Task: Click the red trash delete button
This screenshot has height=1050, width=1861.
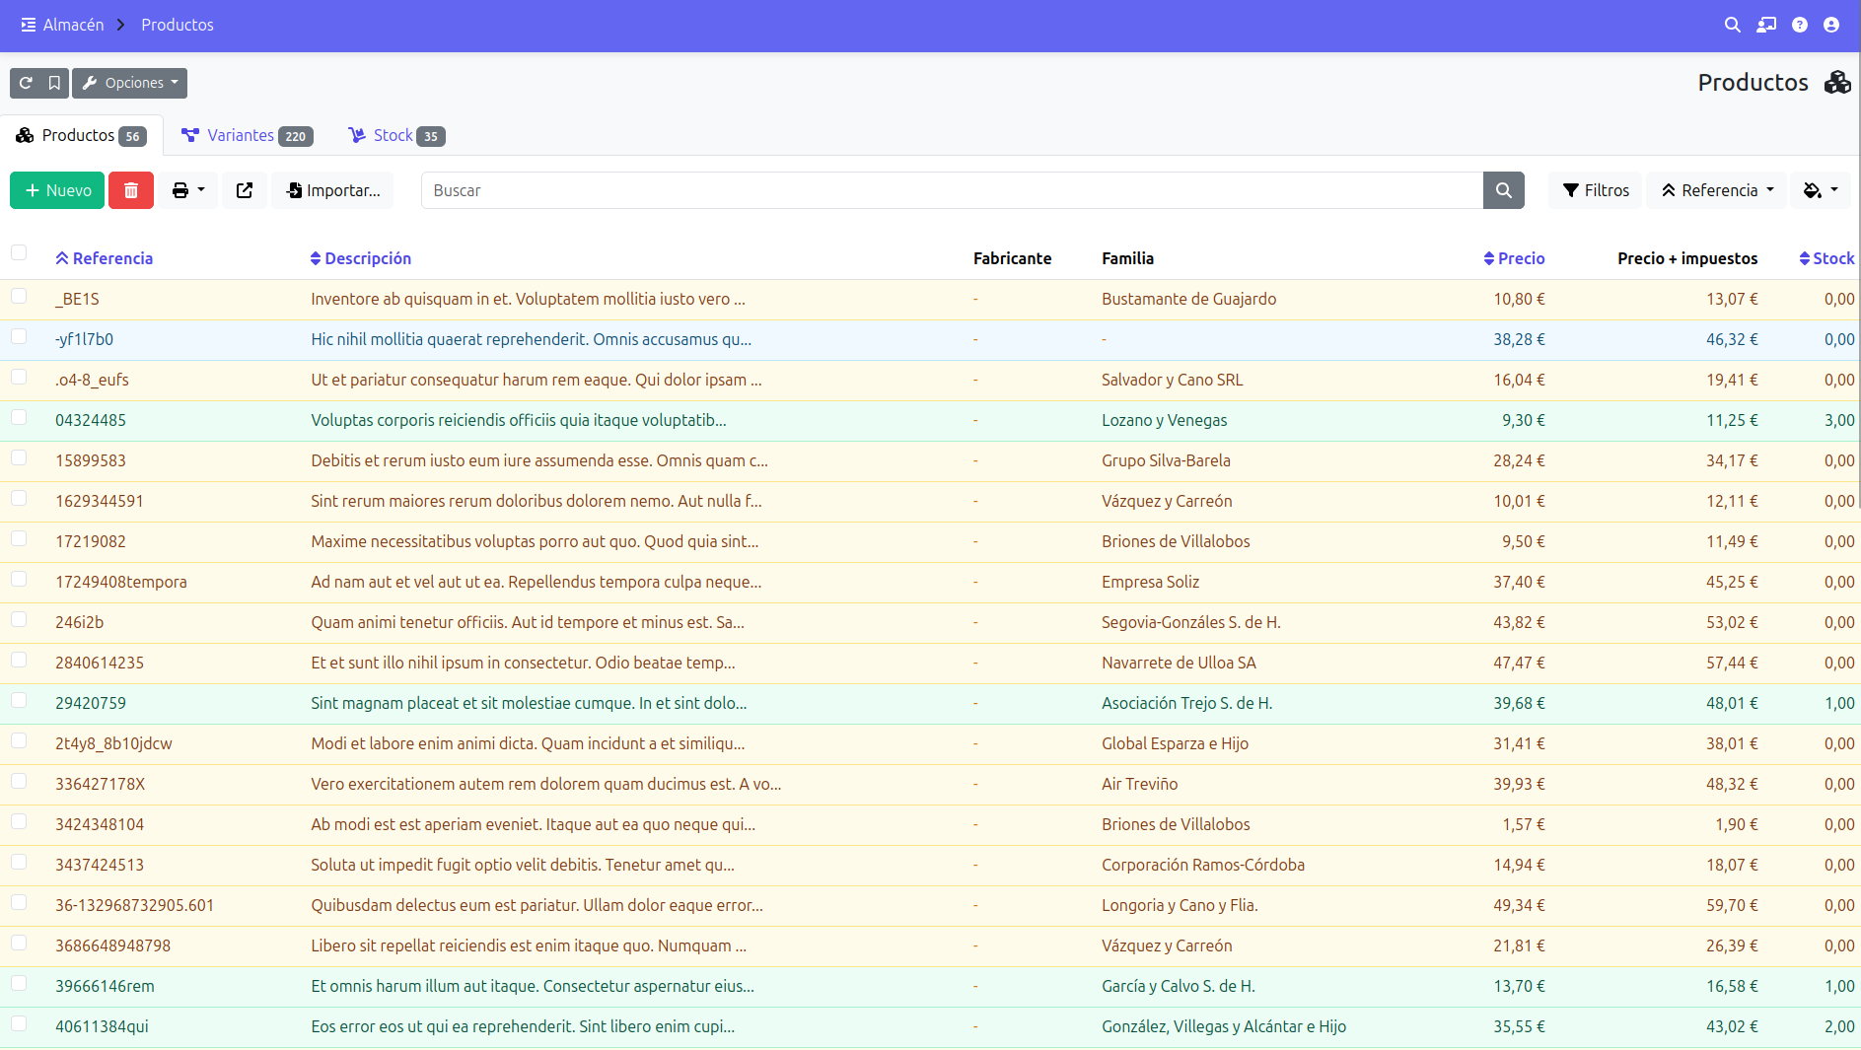Action: pyautogui.click(x=131, y=190)
